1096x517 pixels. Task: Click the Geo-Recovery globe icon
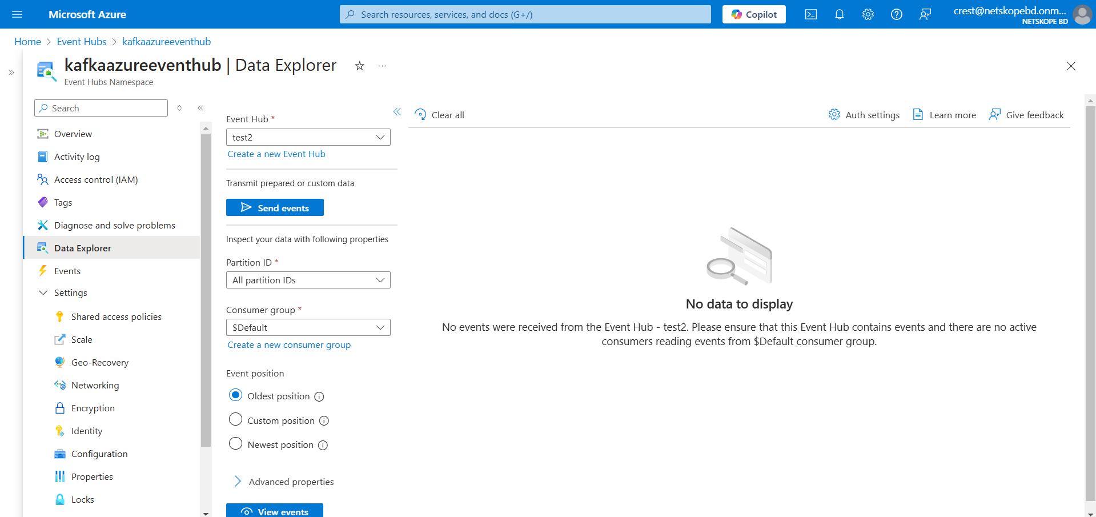click(x=60, y=362)
